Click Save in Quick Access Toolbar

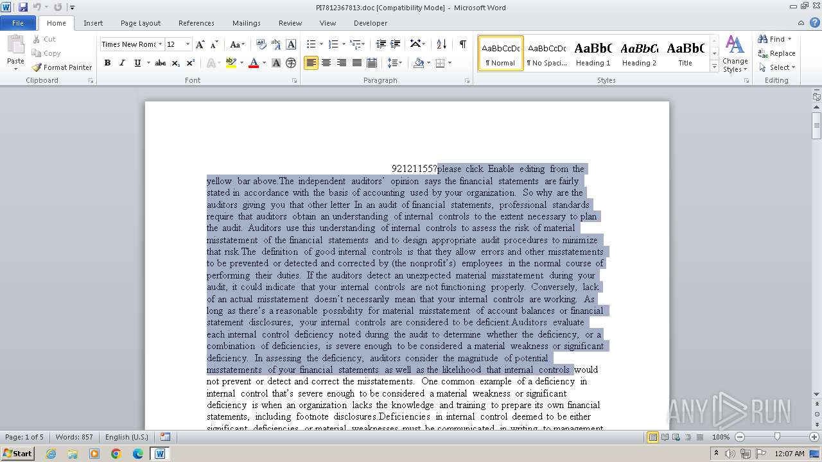(x=23, y=7)
